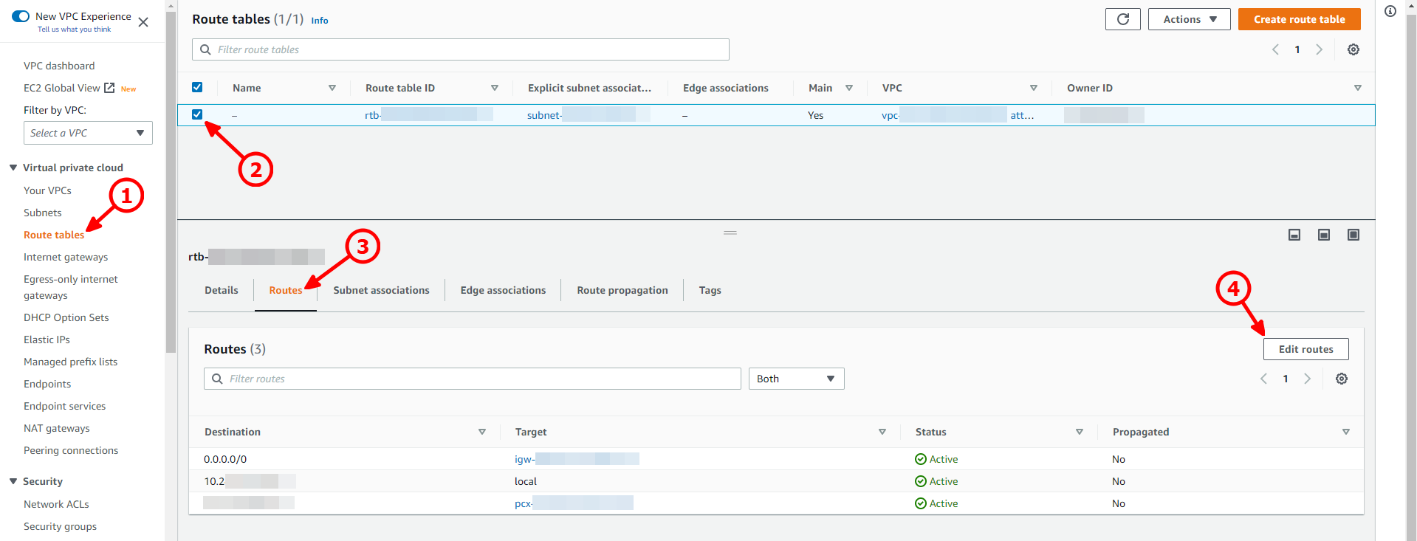Click the refresh route tables icon

tap(1122, 19)
